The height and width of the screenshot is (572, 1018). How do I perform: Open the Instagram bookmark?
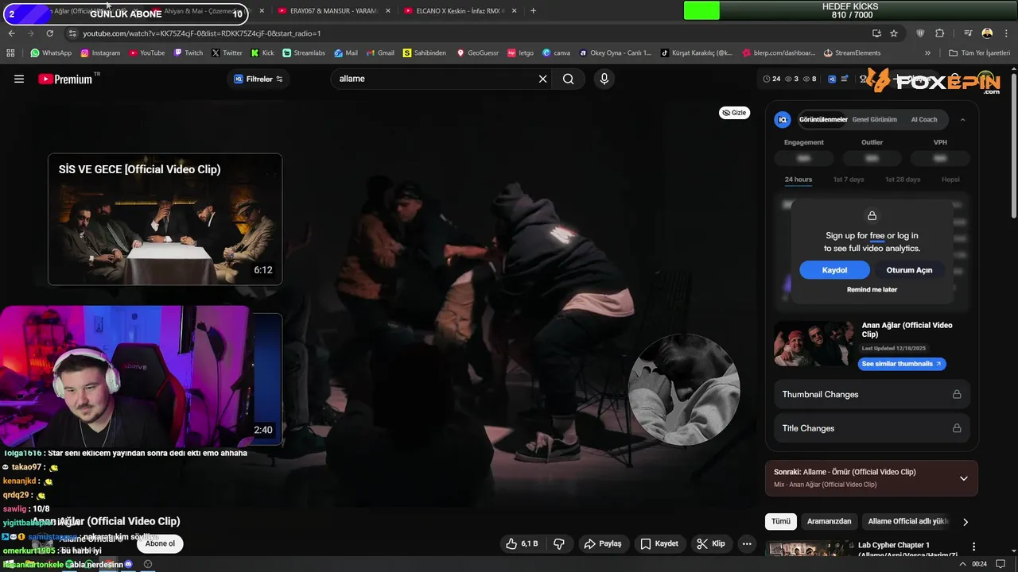coord(100,53)
